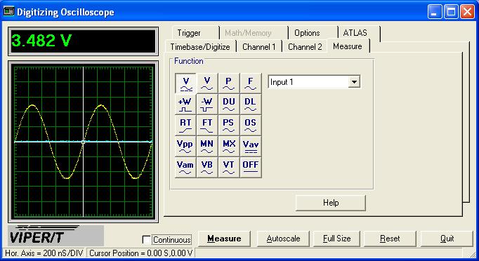Viewport: 479px width, 261px height.
Task: Select the RT rise time function
Action: tap(185, 126)
